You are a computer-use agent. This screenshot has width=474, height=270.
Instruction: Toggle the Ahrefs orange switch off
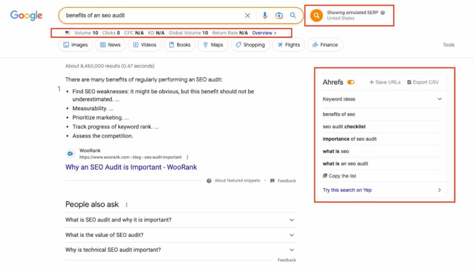click(351, 82)
